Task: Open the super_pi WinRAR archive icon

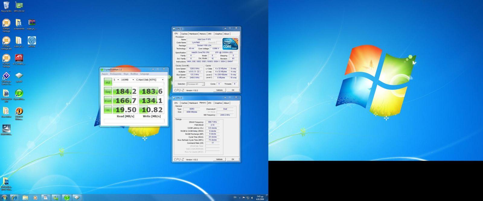Action: pyautogui.click(x=32, y=24)
